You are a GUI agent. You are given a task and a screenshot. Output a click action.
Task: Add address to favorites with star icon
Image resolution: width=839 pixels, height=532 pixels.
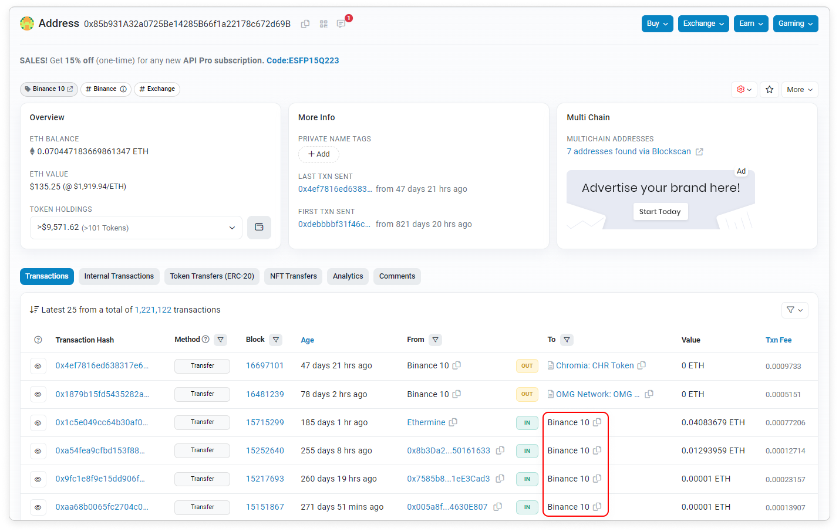[x=769, y=90]
